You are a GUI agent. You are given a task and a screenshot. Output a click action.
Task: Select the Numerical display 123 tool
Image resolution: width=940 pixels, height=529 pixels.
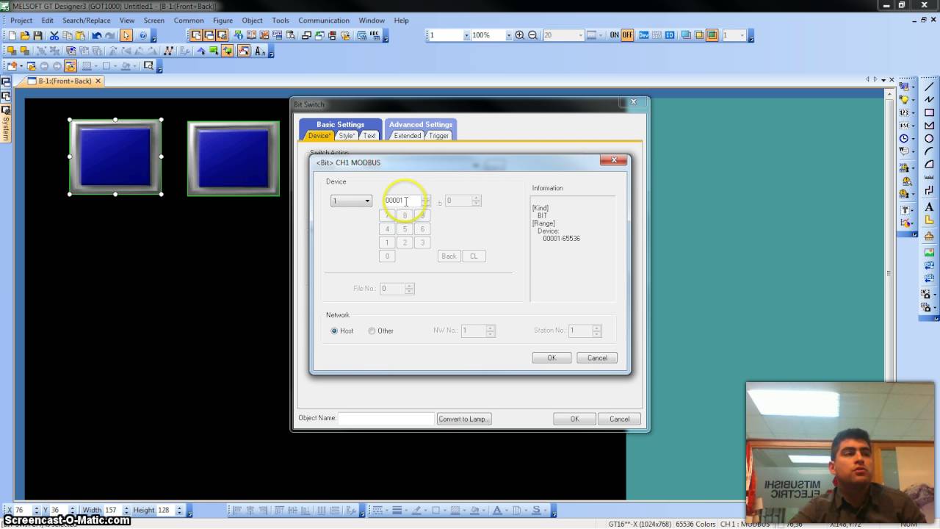tap(904, 112)
